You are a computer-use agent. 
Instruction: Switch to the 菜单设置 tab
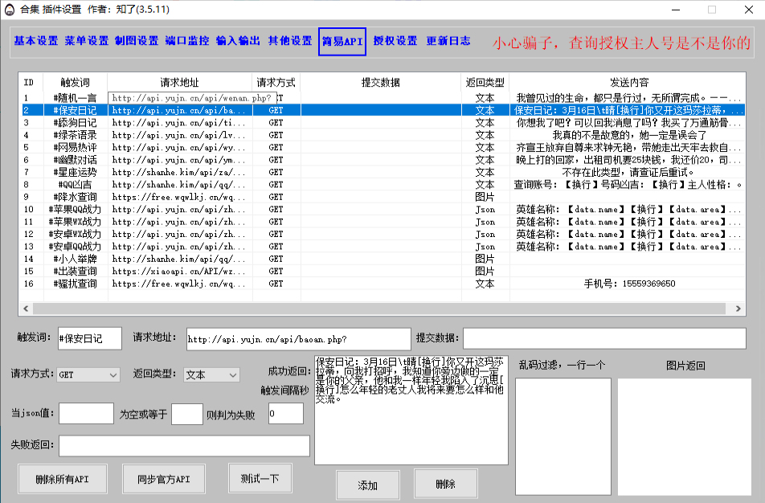[x=87, y=41]
